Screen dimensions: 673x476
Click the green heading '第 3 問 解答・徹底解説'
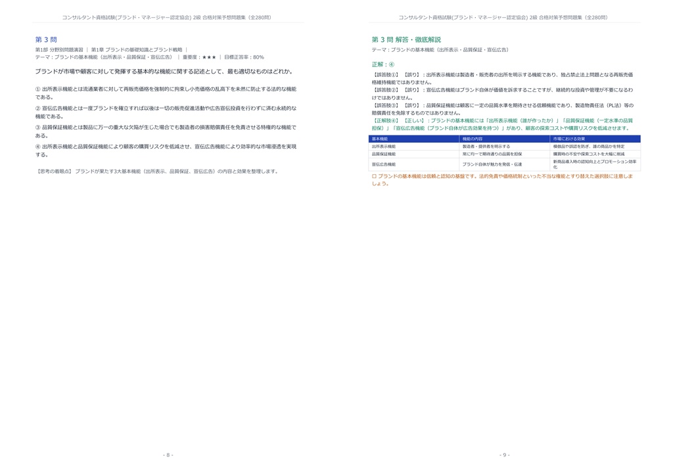click(x=406, y=39)
